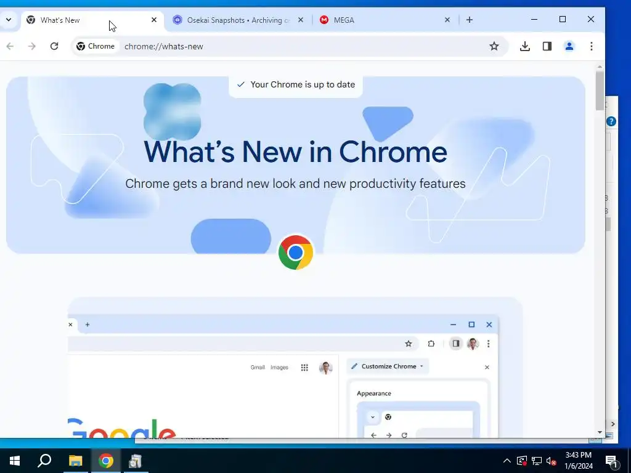Viewport: 631px width, 473px height.
Task: Click the Chrome logo in the hero banner
Action: [x=296, y=252]
